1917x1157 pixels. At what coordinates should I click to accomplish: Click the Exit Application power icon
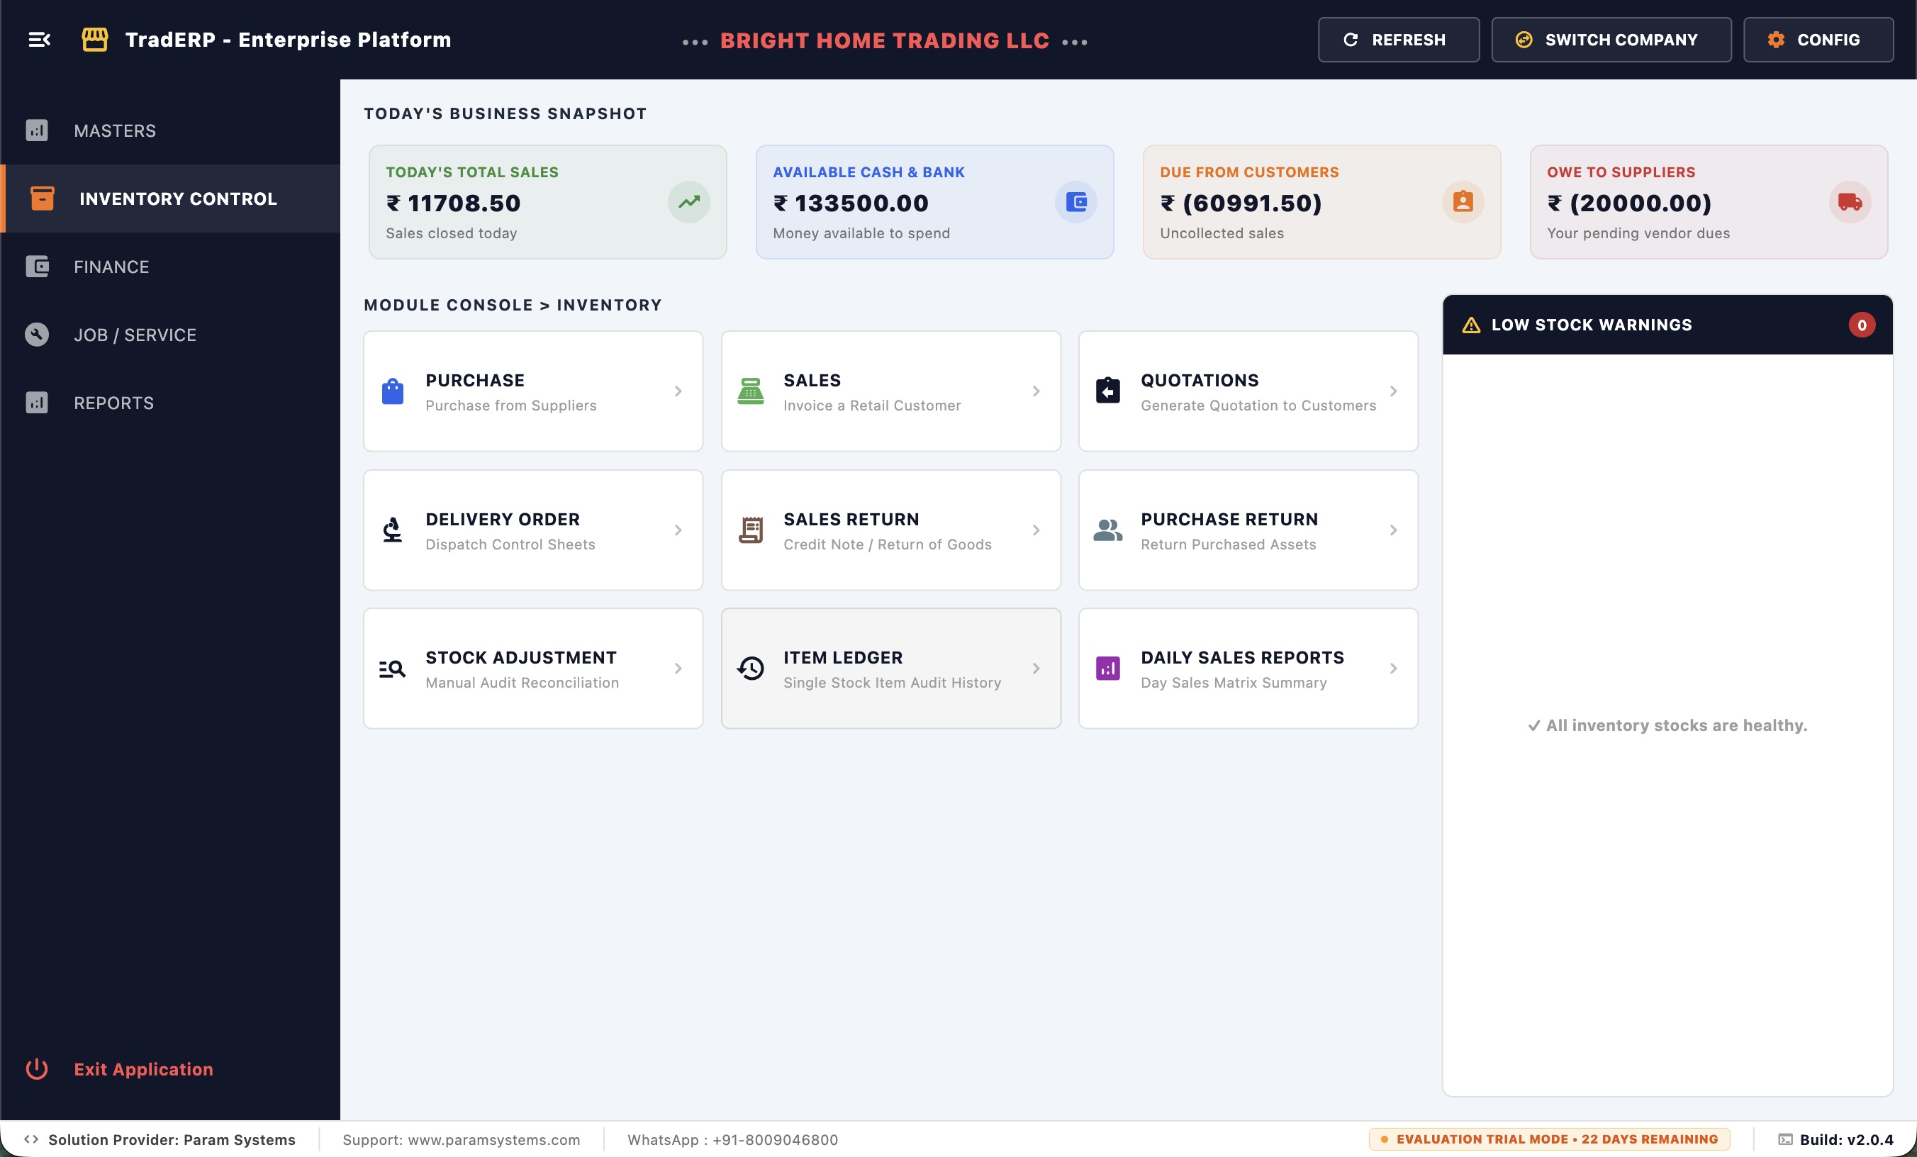37,1068
